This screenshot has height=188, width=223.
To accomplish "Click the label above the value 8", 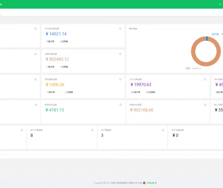I will coord(36,130).
